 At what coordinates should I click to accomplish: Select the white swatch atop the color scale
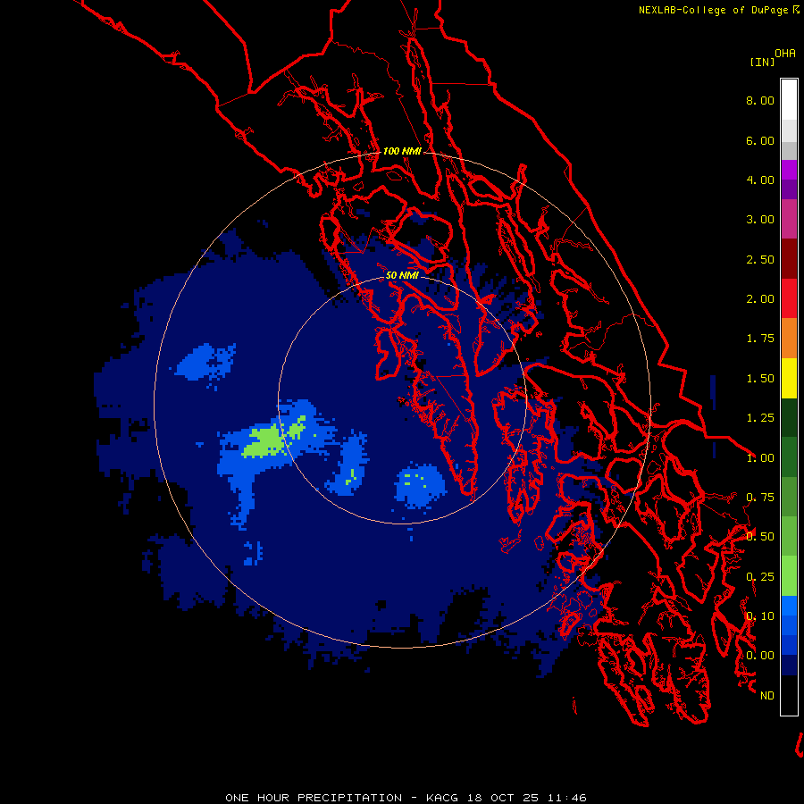click(789, 100)
